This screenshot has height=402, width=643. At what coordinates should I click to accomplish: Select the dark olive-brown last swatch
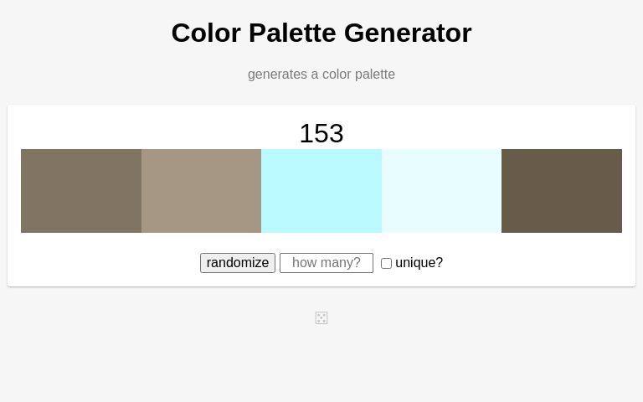click(562, 191)
